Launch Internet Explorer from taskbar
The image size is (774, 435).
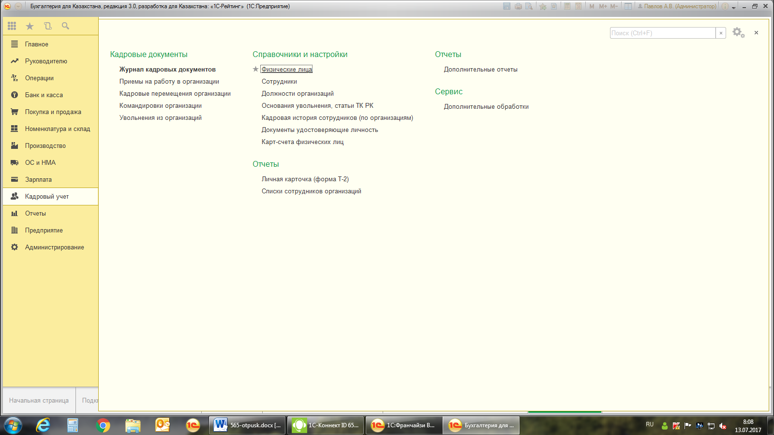coord(43,425)
